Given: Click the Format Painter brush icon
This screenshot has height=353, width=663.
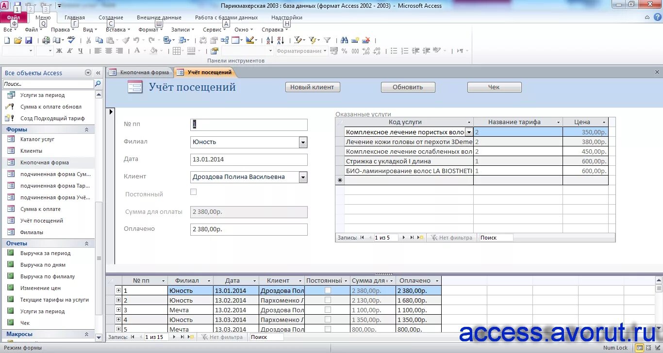Looking at the screenshot, I should tap(126, 40).
